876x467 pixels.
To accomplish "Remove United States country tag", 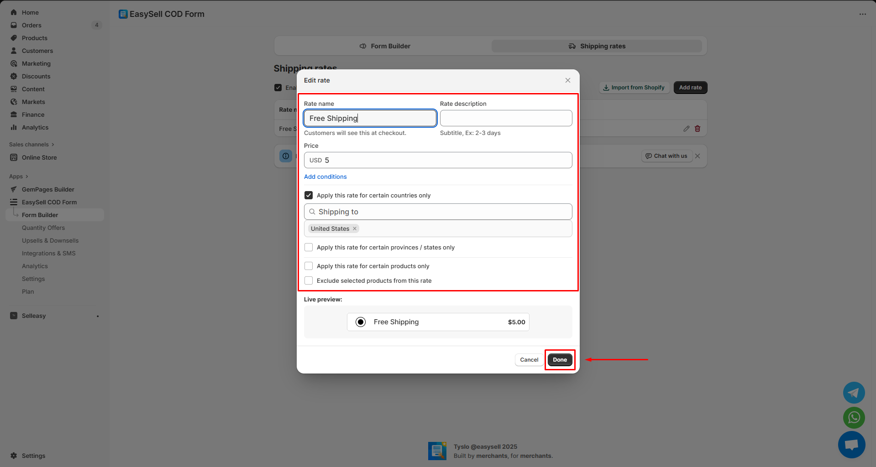I will coord(355,229).
